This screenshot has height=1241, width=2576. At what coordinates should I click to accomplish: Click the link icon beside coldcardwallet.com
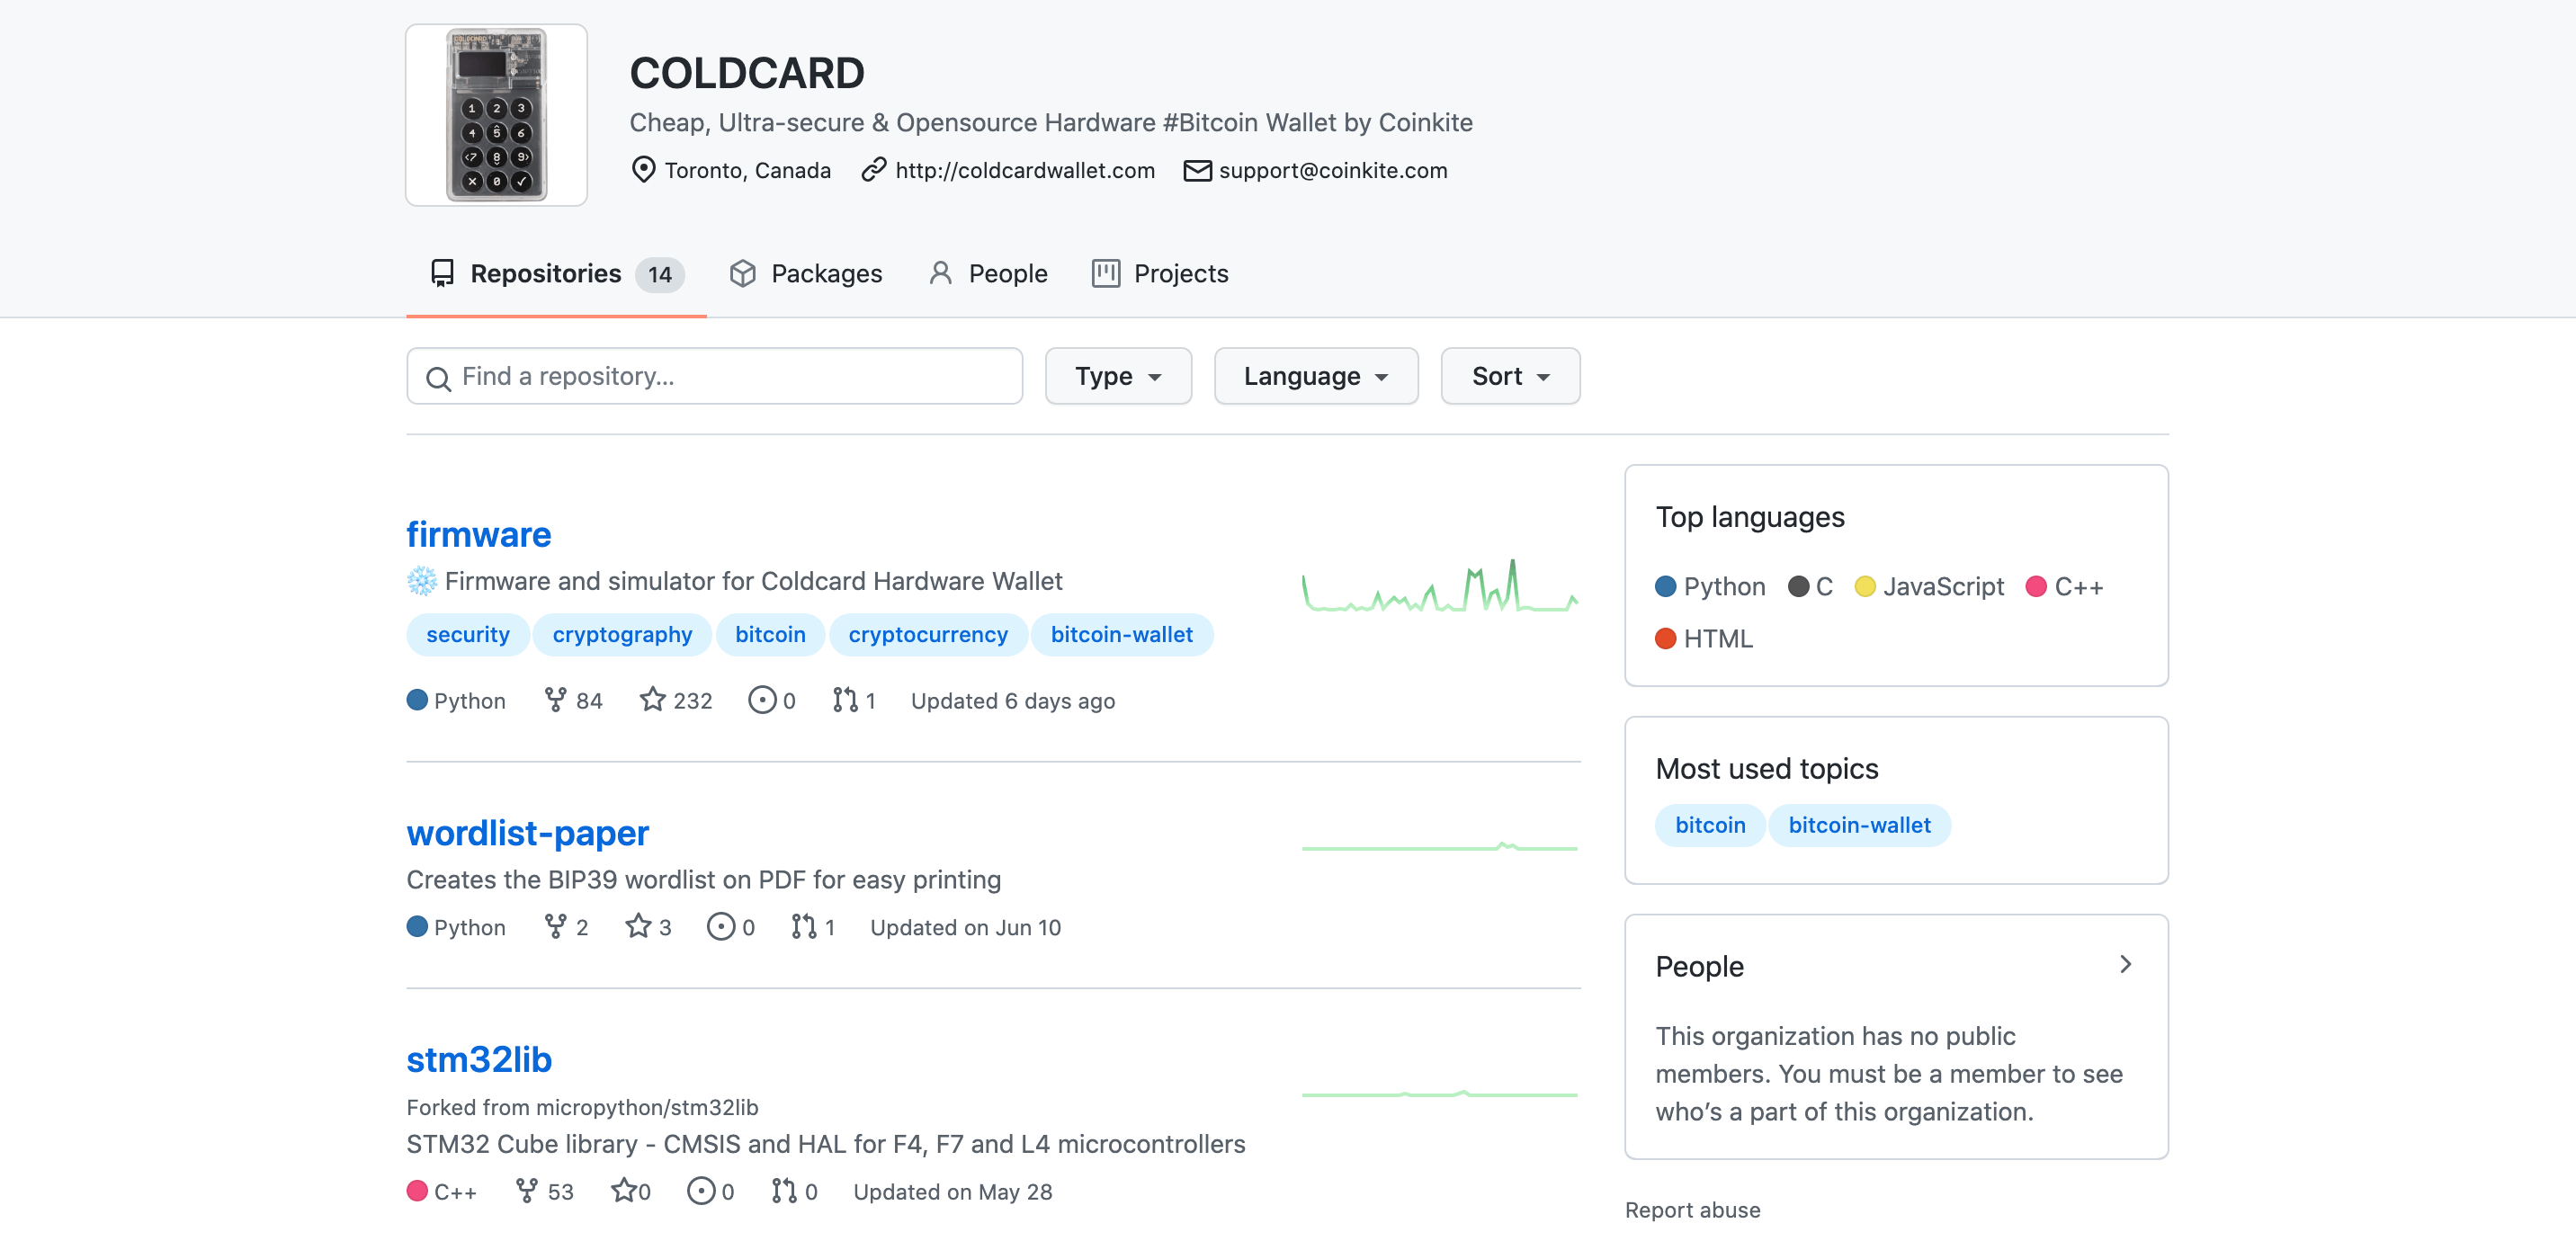pos(874,170)
